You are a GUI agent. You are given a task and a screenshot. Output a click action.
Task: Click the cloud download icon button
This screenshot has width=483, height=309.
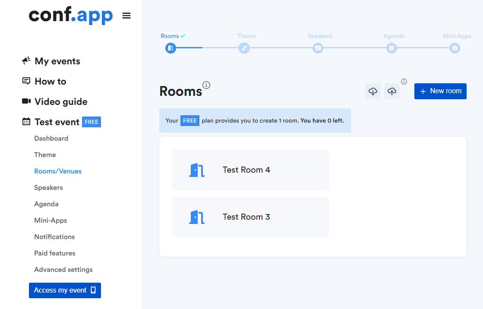373,91
